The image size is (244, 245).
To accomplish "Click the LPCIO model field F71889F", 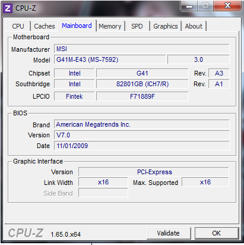I will (142, 96).
